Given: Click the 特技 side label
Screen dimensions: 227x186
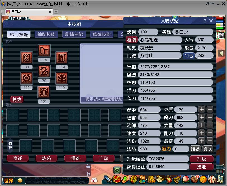Looking at the screenshot, I should point(10,146).
